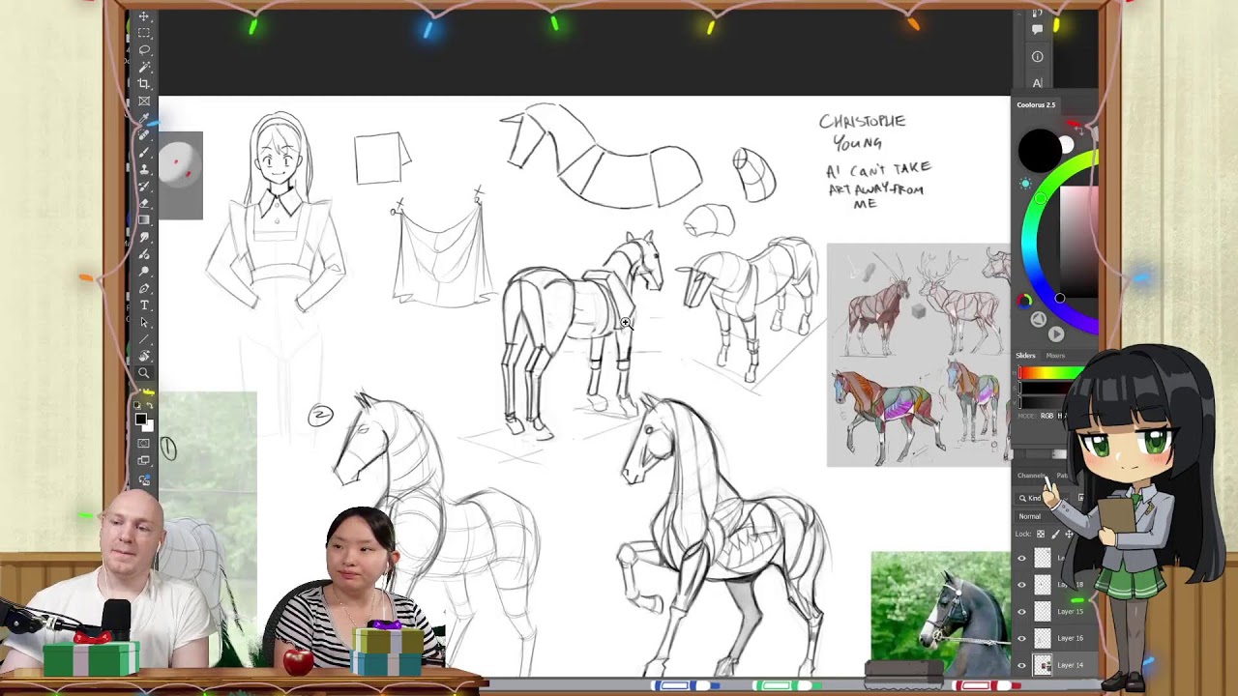Switch to the Mixers tab

1055,356
